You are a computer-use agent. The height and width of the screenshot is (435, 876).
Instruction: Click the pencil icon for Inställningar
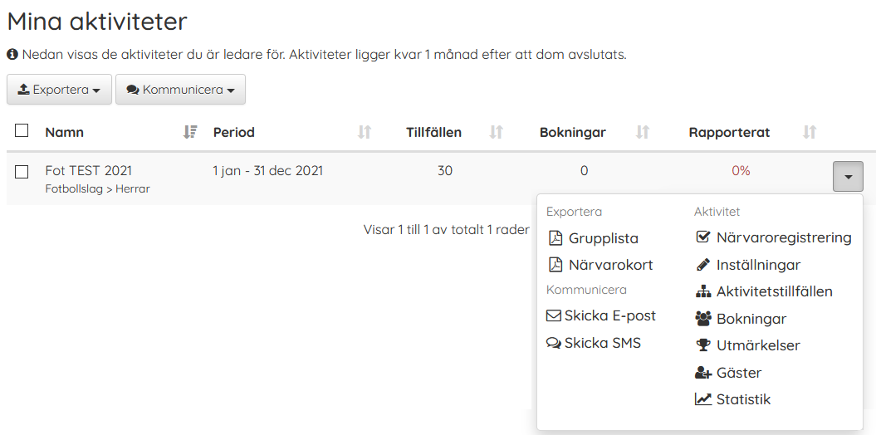click(x=702, y=265)
